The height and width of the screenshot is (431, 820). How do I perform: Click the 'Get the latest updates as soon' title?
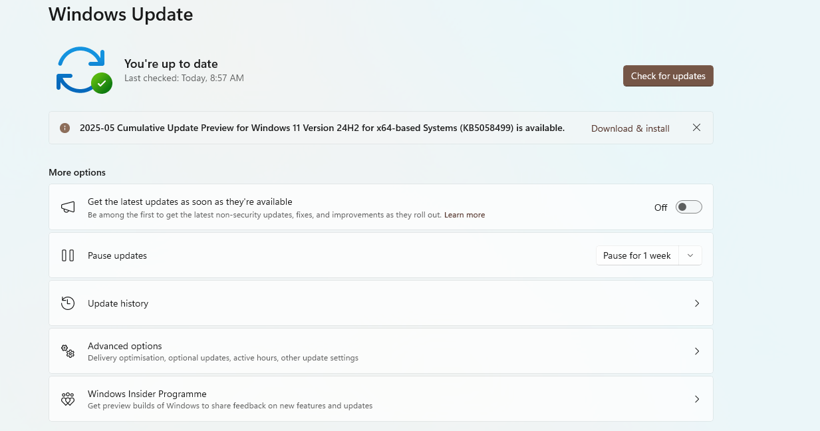coord(190,202)
